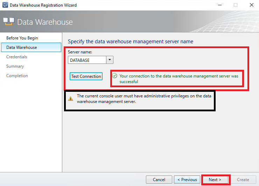Click the greyed-out Create button
This screenshot has width=259, height=186.
243,180
